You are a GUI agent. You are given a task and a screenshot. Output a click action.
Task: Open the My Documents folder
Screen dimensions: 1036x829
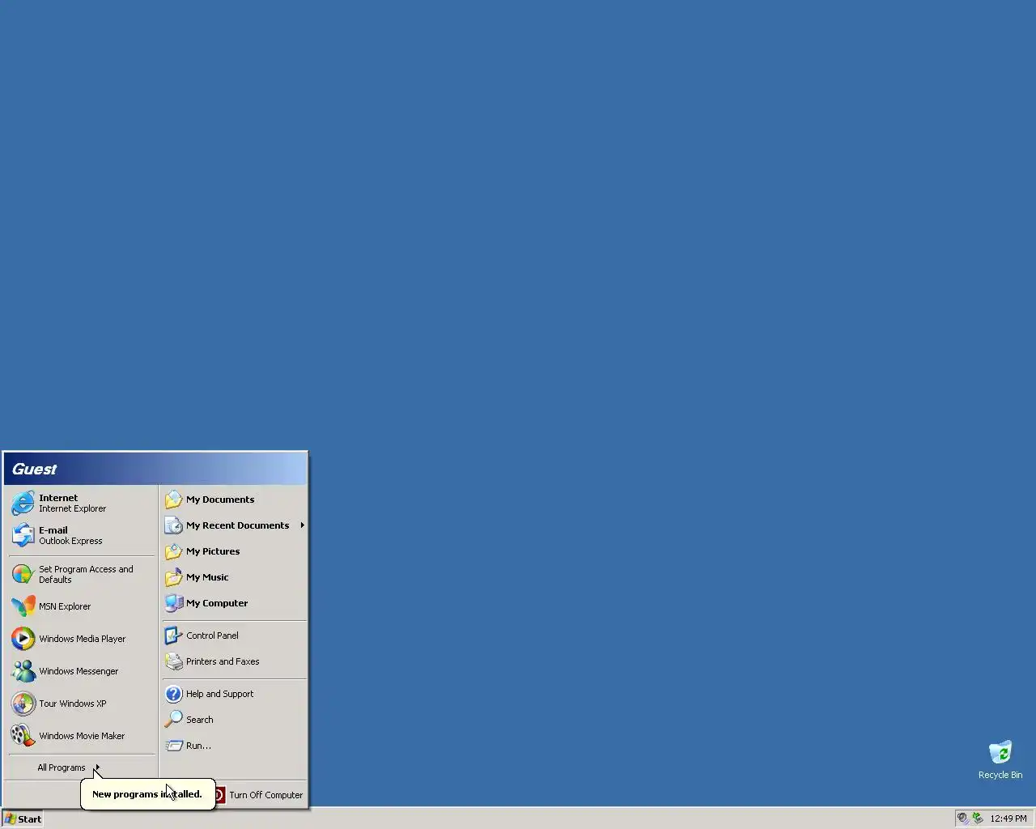point(234,500)
